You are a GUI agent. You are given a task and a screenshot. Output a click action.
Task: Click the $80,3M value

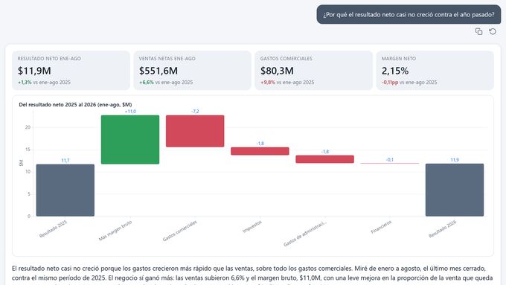coord(277,71)
